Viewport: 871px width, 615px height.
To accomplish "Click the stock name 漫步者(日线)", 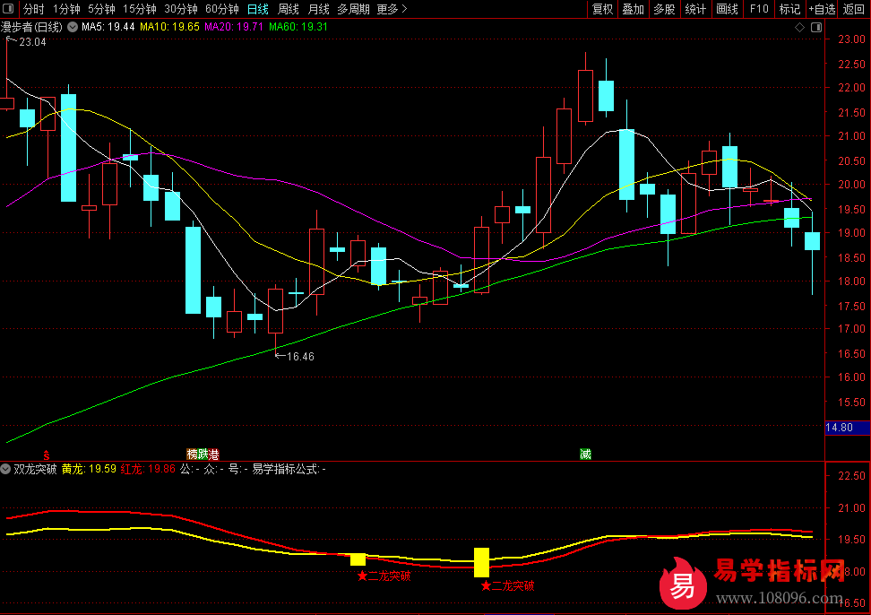I will pyautogui.click(x=31, y=27).
